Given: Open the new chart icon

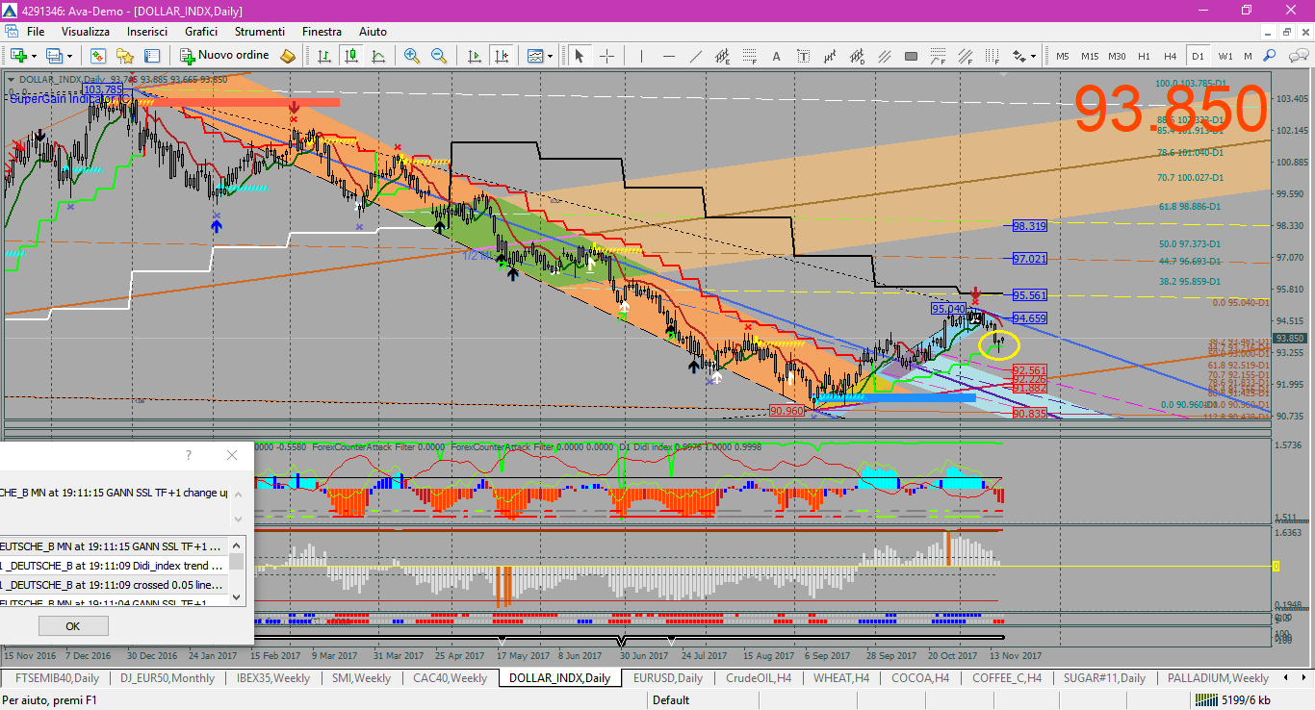Looking at the screenshot, I should pos(16,56).
